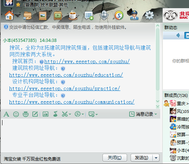The width and height of the screenshot is (189, 164).
Task: Click the music note icon
Action: coord(55,114)
